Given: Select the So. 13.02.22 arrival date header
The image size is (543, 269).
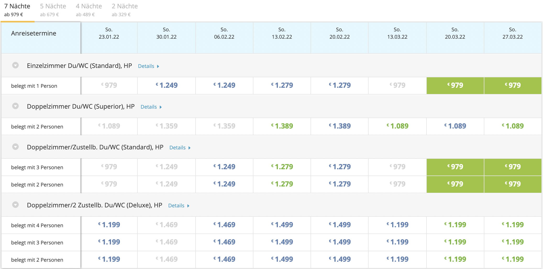Looking at the screenshot, I should 282,38.
